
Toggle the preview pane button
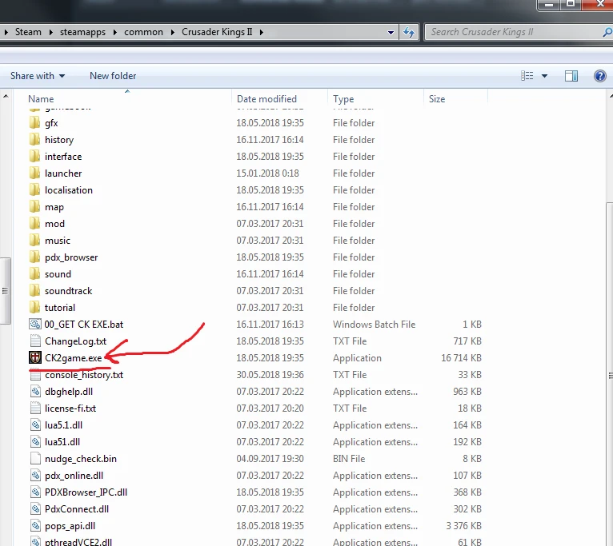pyautogui.click(x=571, y=76)
